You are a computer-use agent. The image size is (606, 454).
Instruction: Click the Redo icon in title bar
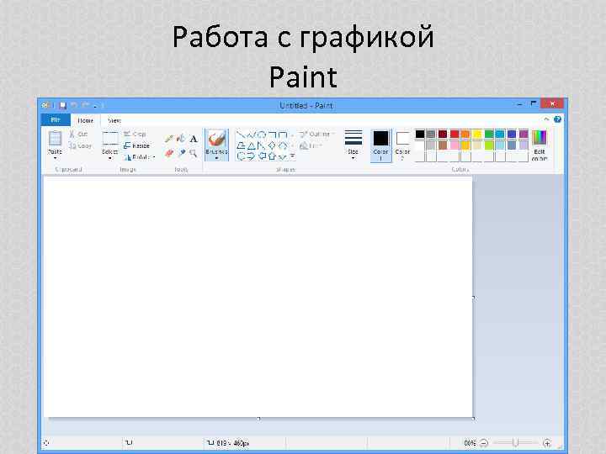85,105
